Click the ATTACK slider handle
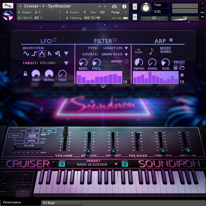The height and width of the screenshot is (206, 206). [x=89, y=151]
